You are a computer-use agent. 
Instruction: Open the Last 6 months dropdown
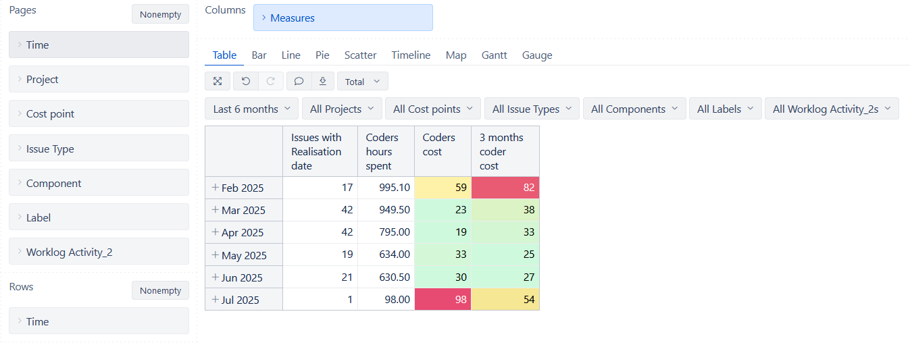coord(251,109)
